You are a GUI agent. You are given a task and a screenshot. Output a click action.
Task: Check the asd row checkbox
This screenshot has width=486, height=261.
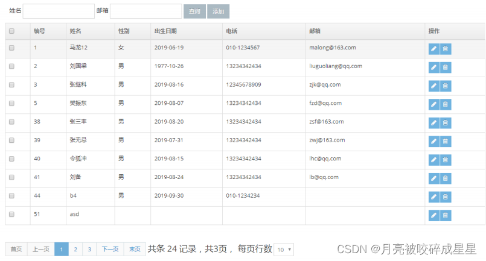point(12,214)
